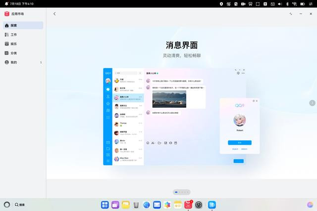Click the notification bell in top bar

(6, 3)
